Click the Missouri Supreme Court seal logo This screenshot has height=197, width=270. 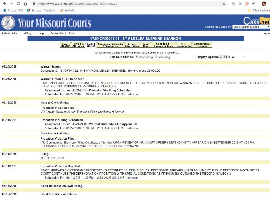(8, 23)
